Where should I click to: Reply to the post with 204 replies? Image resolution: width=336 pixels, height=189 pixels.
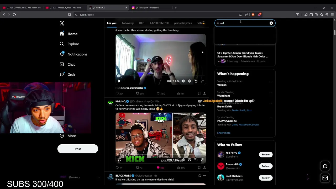(119, 93)
